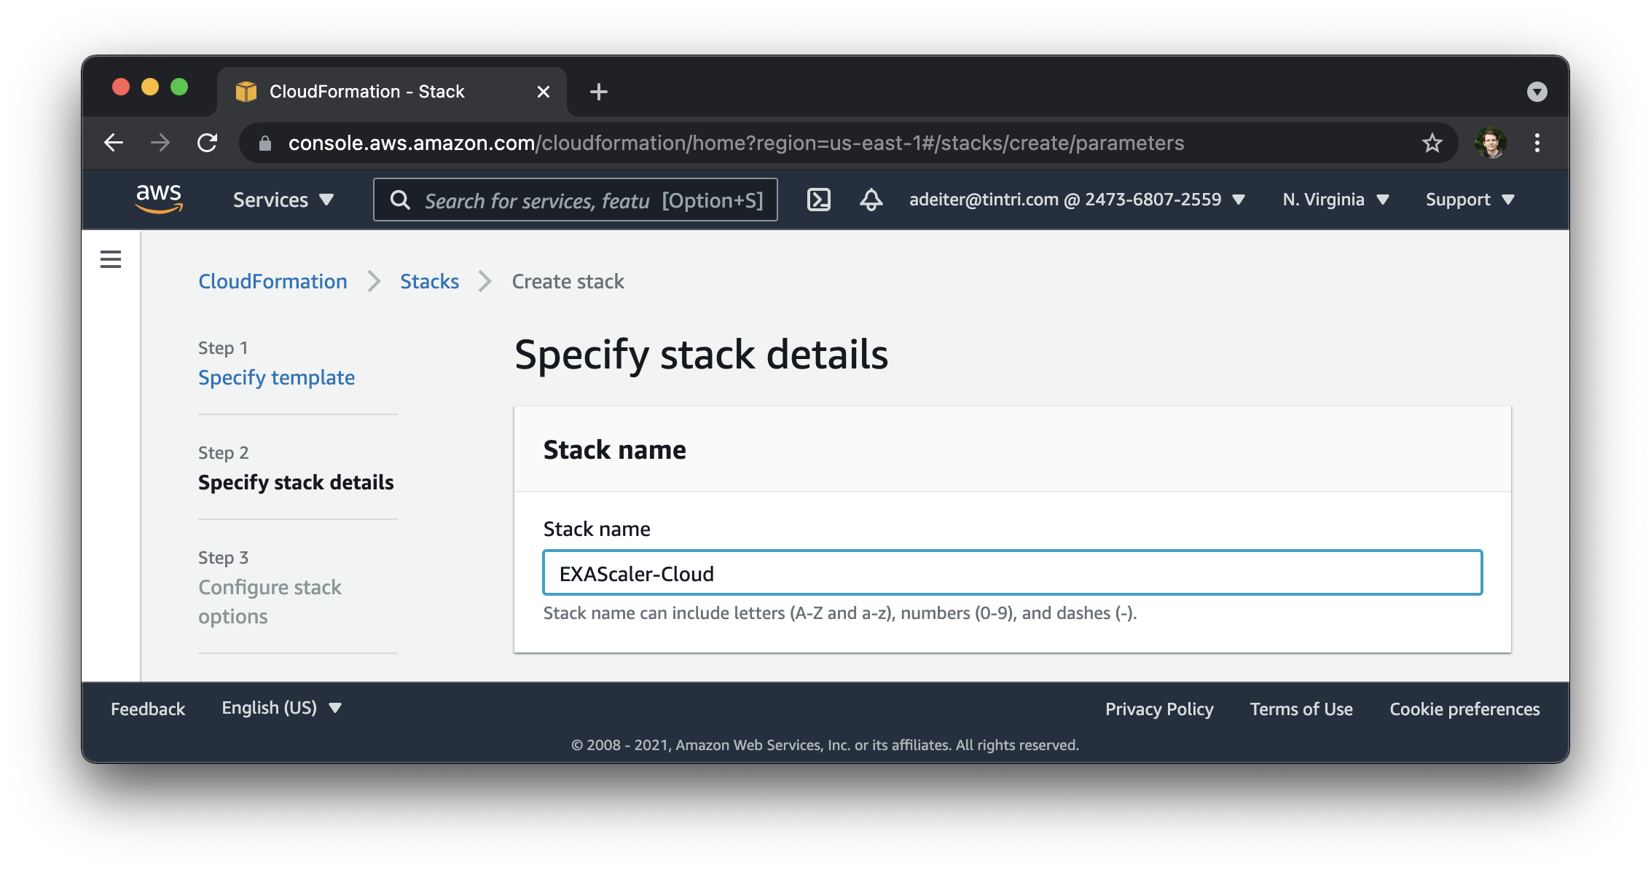The width and height of the screenshot is (1651, 871).
Task: Click the notifications bell icon
Action: pyautogui.click(x=871, y=200)
